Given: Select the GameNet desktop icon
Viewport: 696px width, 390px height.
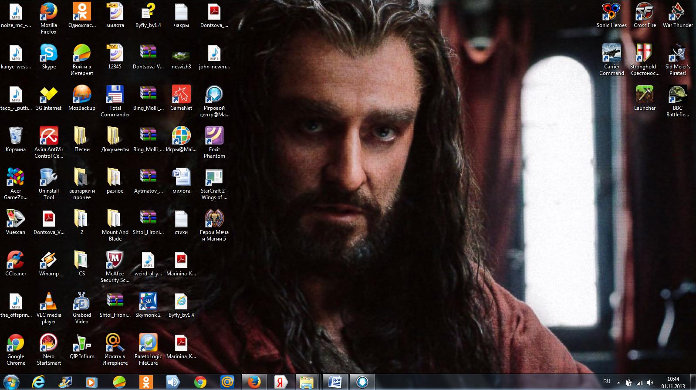Looking at the screenshot, I should pos(181,98).
